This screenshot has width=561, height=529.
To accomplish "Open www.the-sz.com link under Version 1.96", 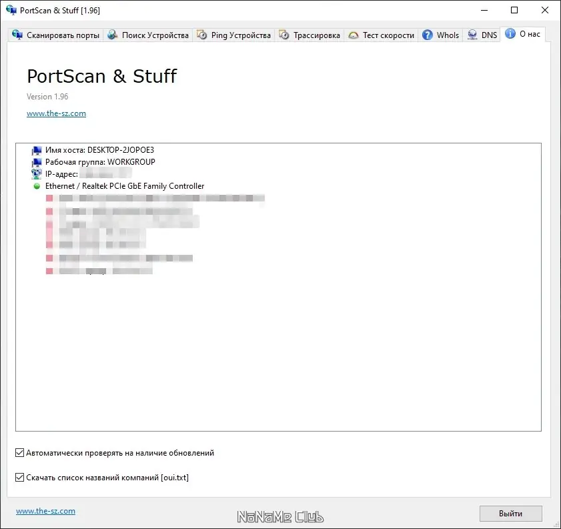I will click(x=56, y=113).
